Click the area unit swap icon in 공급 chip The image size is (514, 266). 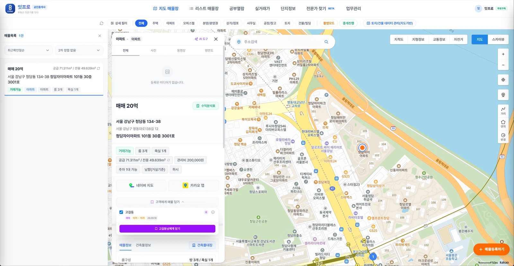click(168, 160)
